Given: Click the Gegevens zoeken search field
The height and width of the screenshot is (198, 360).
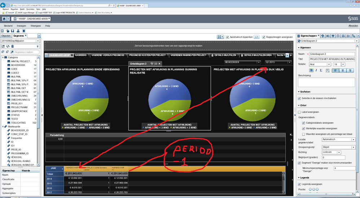Looking at the screenshot, I should 25,52.
